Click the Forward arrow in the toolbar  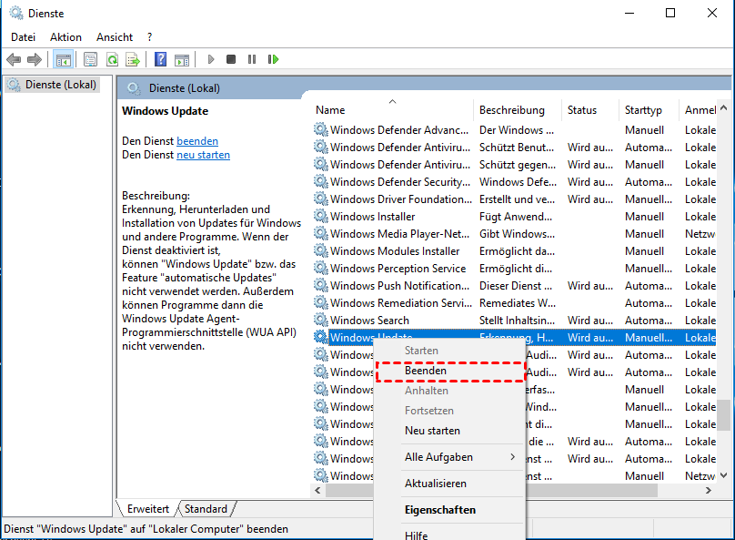[x=35, y=59]
